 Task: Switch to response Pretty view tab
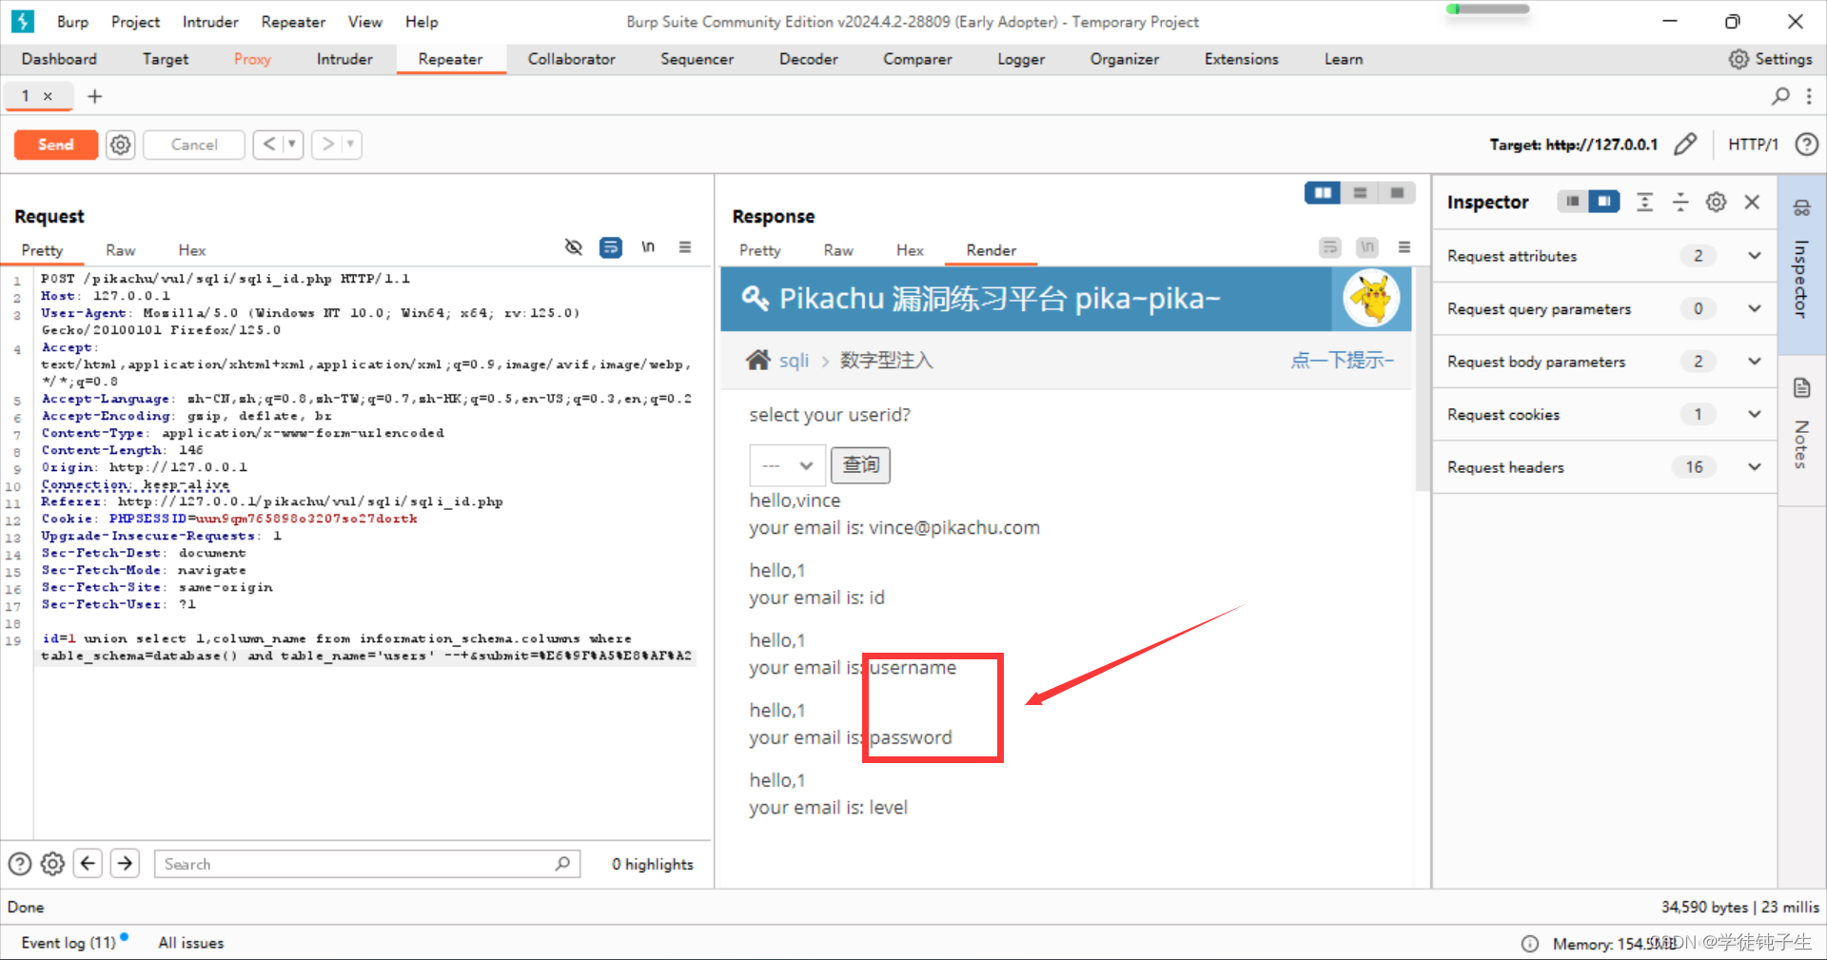(x=759, y=250)
